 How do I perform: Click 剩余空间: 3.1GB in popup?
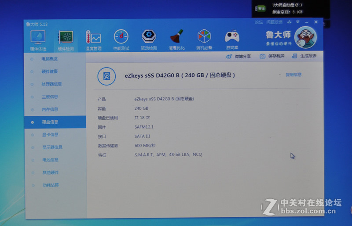coord(288,12)
